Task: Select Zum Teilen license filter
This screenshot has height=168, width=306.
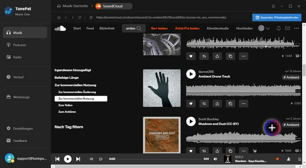Action: click(x=66, y=105)
